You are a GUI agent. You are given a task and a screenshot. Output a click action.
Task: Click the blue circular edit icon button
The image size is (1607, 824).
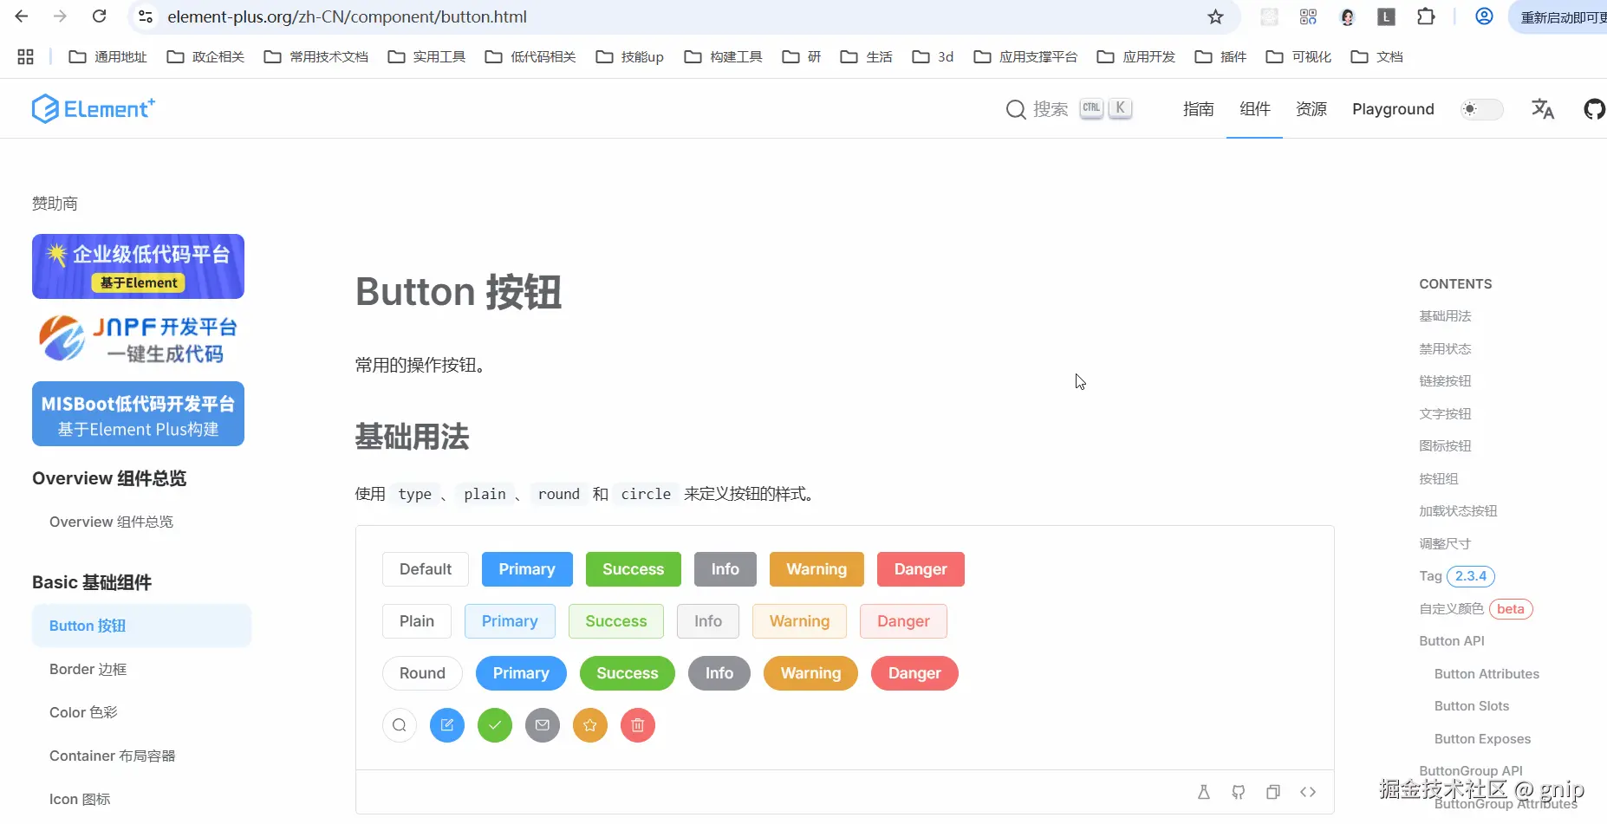click(x=447, y=725)
